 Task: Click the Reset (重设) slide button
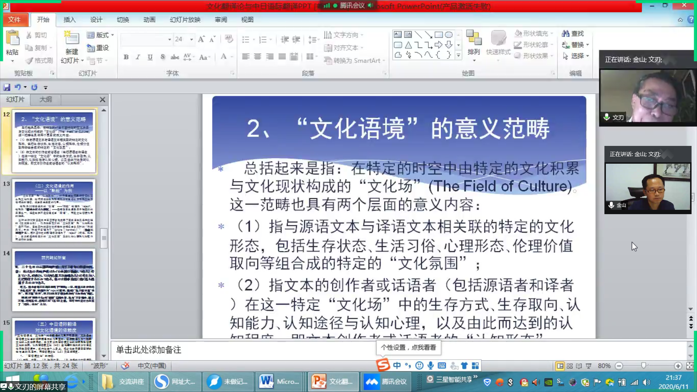pos(98,48)
